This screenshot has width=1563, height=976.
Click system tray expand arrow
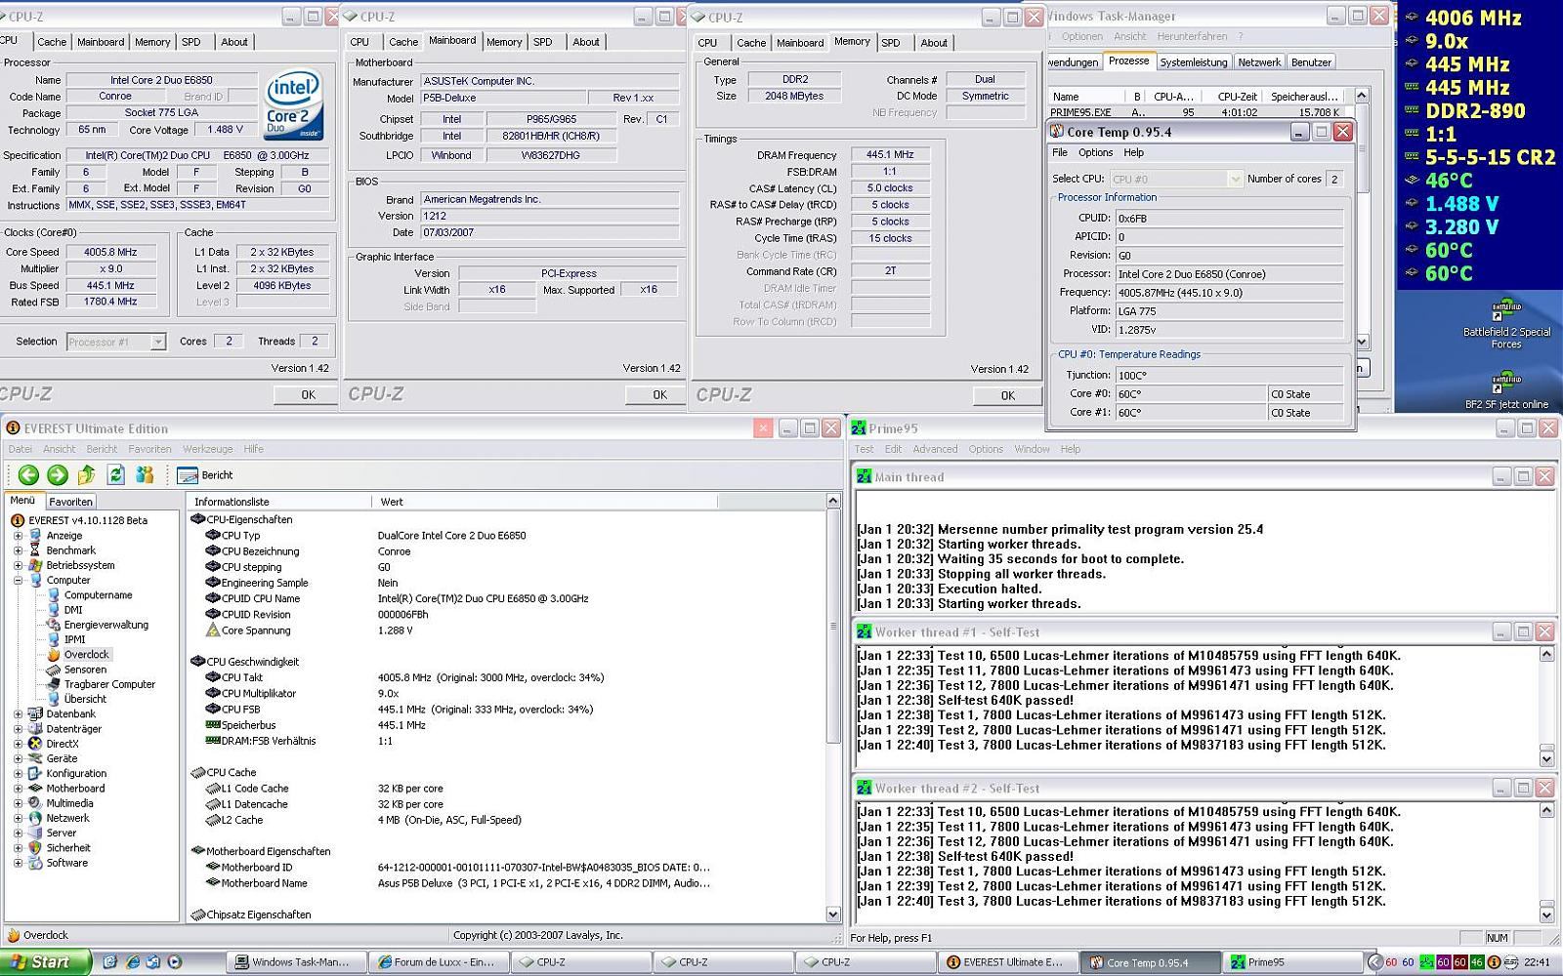(x=1374, y=962)
